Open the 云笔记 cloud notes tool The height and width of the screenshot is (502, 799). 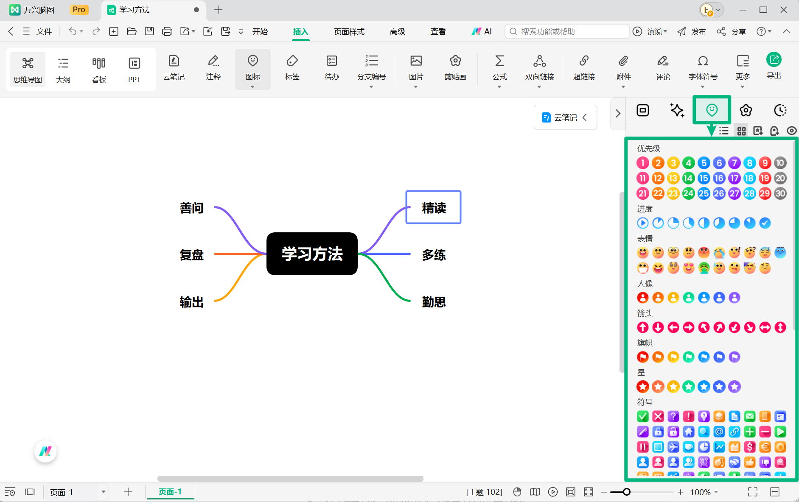coord(174,68)
